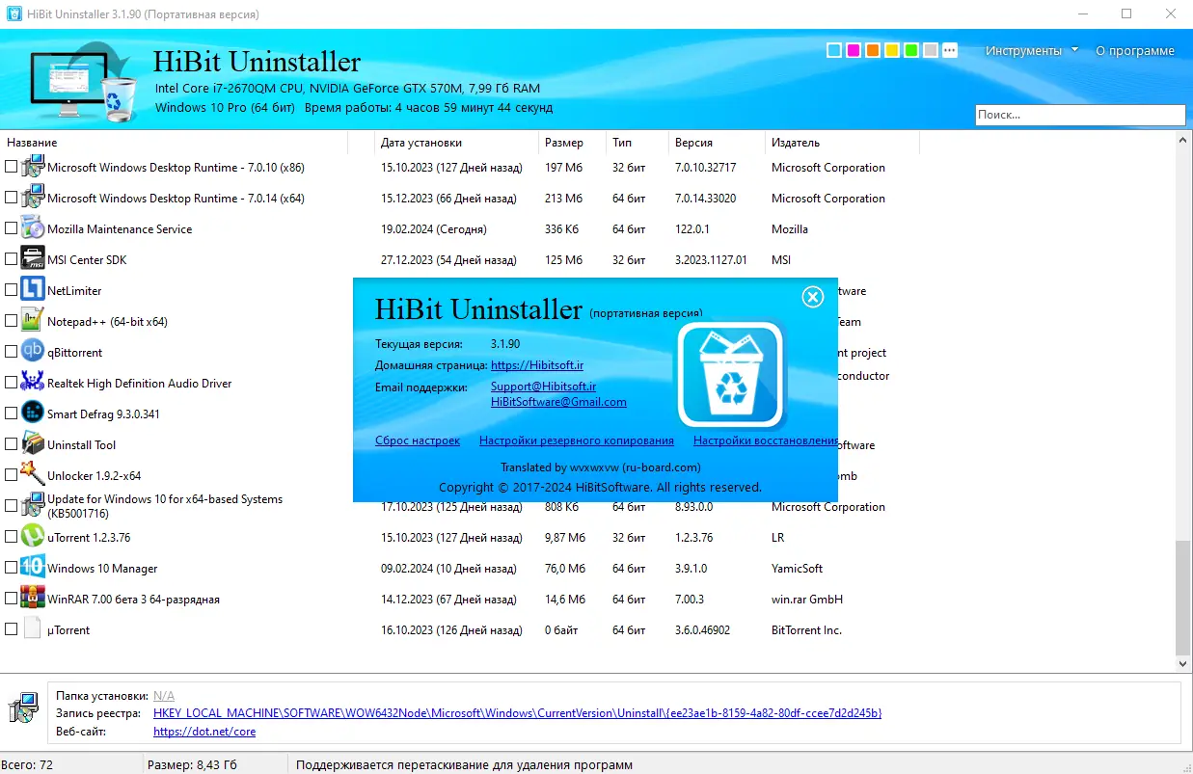Open Настройки резервного копирования link
The width and height of the screenshot is (1193, 774).
577,440
